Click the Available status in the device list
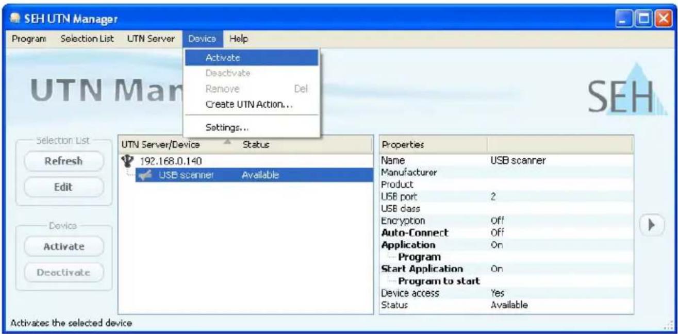The image size is (678, 334). (x=260, y=175)
